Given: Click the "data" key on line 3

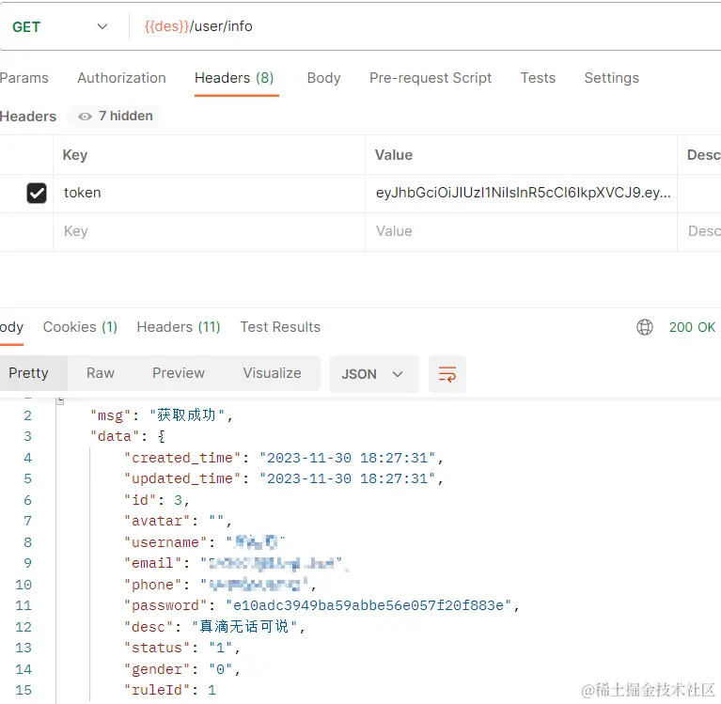Looking at the screenshot, I should click(115, 436).
